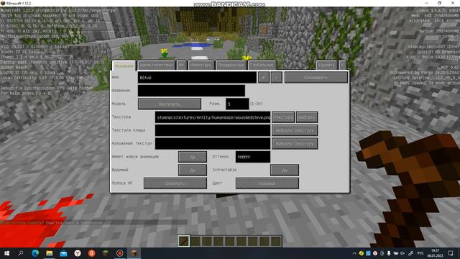The width and height of the screenshot is (460, 259).
Task: Click into the Имя name field
Action: coord(197,78)
